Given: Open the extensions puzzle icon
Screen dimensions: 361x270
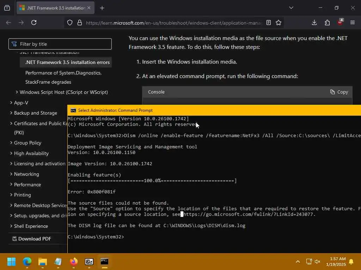Looking at the screenshot, I should click(x=327, y=22).
